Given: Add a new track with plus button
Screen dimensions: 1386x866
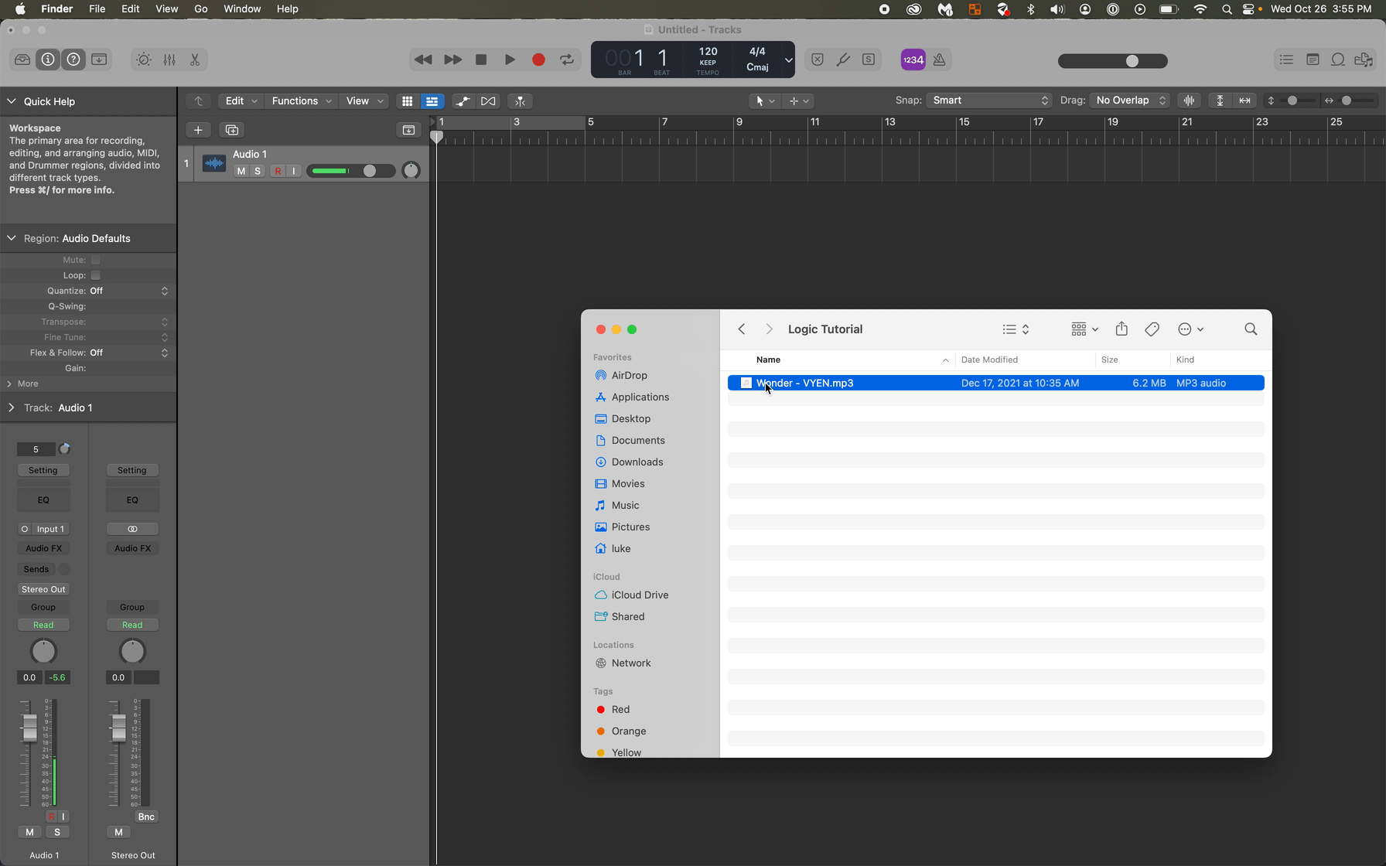Looking at the screenshot, I should click(198, 130).
